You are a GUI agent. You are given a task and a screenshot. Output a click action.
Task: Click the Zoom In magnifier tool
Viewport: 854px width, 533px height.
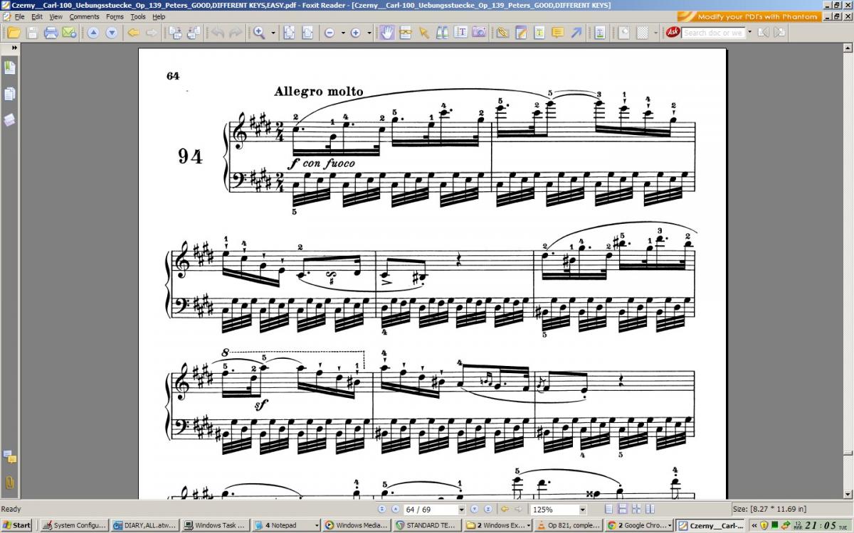point(259,33)
